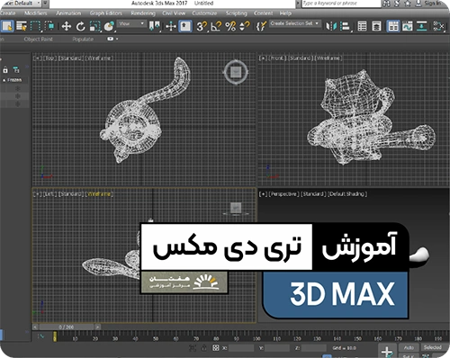Click the frame 100 mark on the track bar
450x358 pixels.
(x=256, y=338)
